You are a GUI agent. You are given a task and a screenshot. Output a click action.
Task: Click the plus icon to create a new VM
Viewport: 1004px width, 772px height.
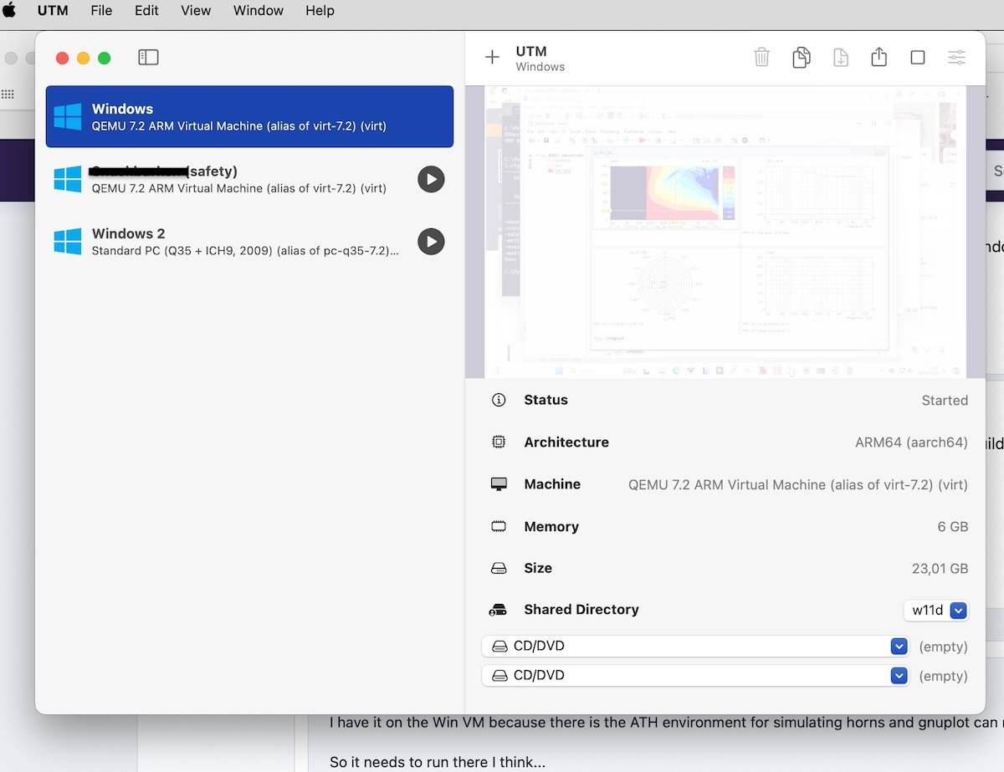tap(492, 57)
